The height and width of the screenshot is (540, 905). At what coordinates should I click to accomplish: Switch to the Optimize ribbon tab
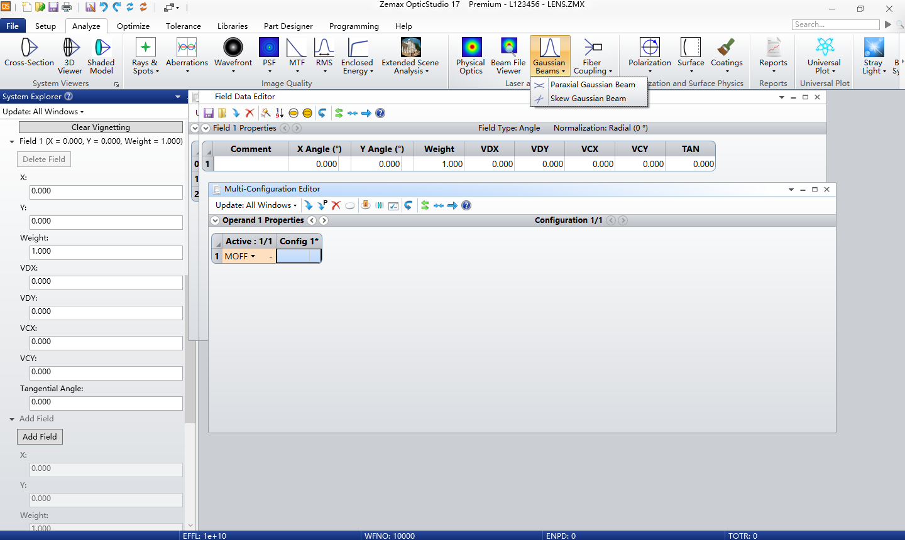point(133,26)
